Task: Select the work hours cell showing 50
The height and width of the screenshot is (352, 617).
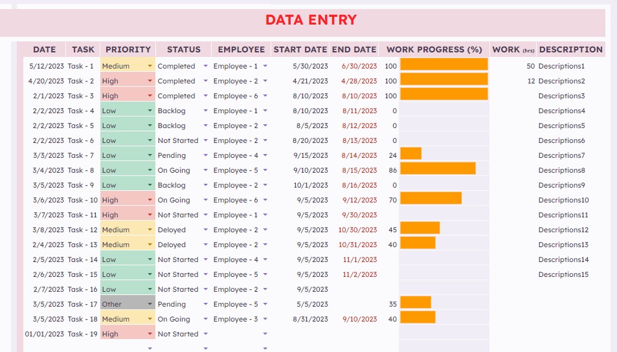Action: coord(530,66)
